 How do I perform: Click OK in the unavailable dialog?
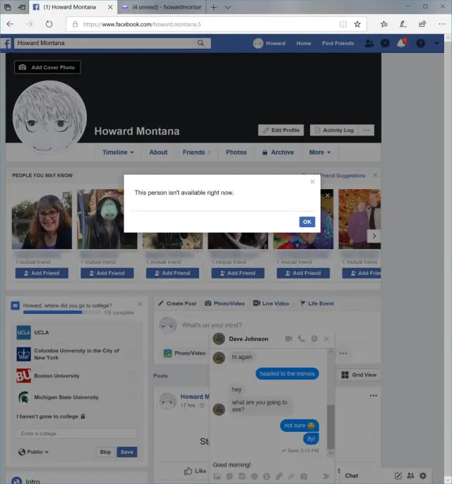click(x=307, y=222)
